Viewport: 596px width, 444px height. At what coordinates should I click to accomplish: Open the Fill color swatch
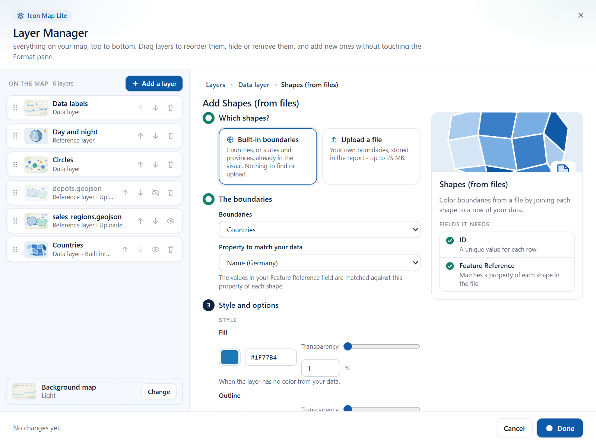tap(230, 357)
